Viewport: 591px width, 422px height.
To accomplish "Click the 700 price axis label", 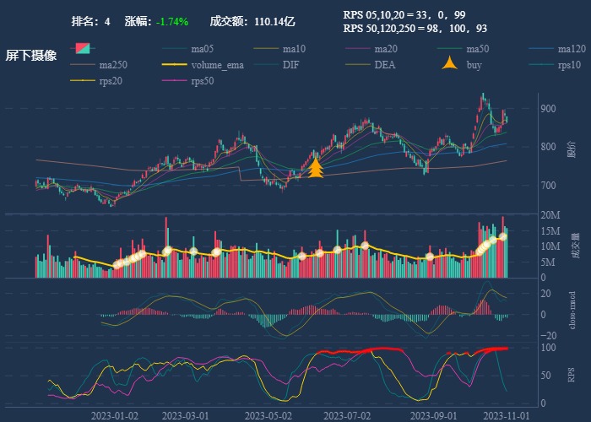I will (x=548, y=185).
